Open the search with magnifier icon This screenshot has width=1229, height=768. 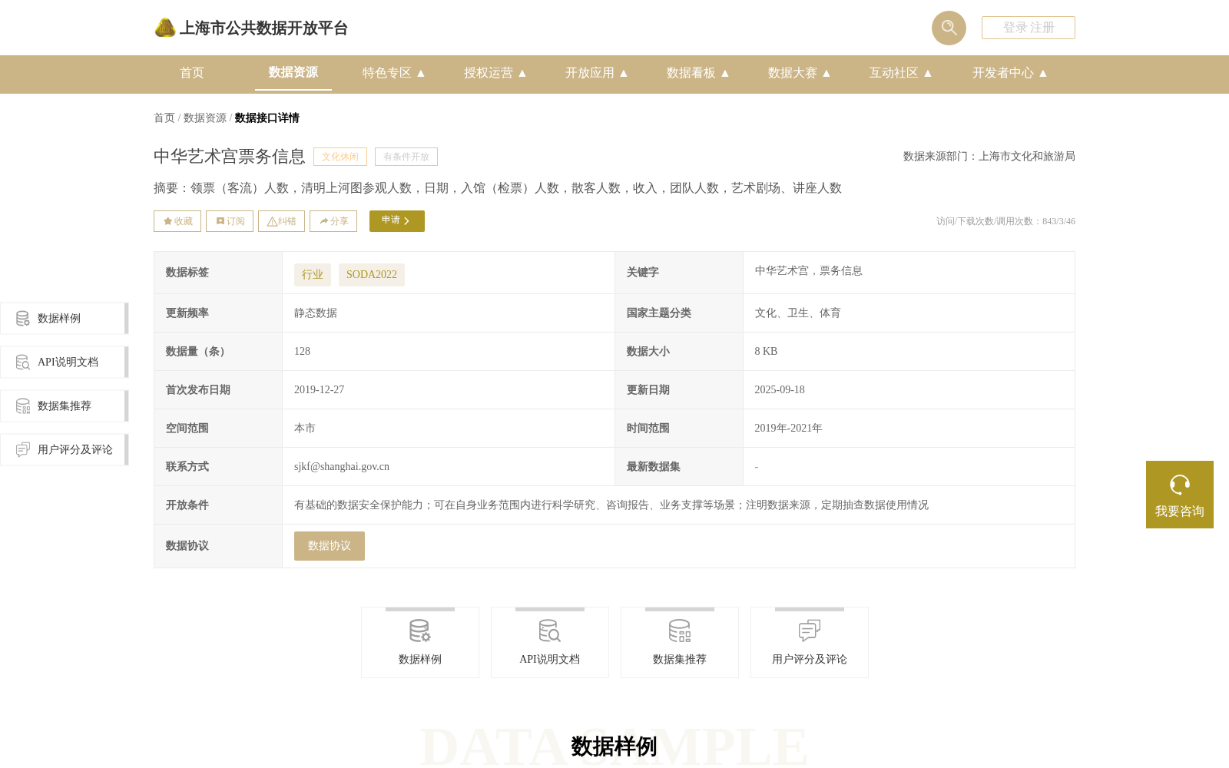tap(949, 28)
